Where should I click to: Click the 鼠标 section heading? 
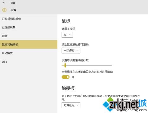66,21
